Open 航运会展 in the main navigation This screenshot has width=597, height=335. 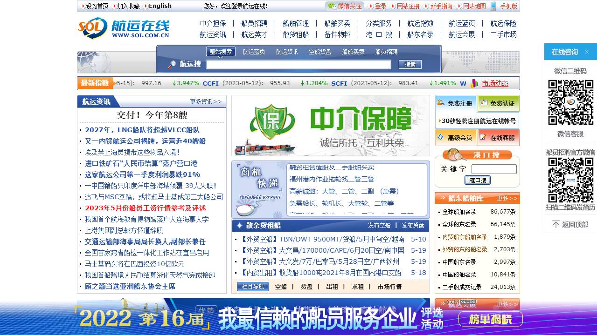pos(462,34)
